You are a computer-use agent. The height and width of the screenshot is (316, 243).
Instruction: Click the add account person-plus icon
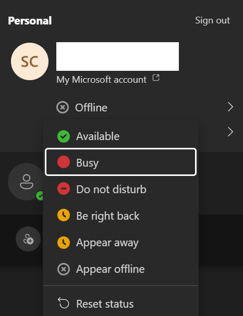click(28, 239)
